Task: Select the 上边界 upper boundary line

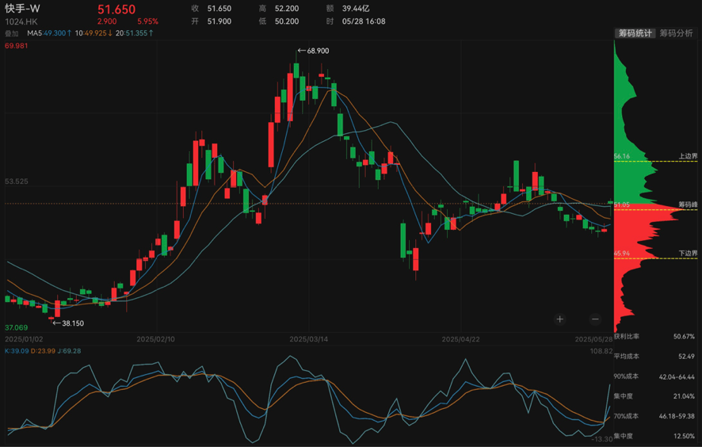Action: tap(688, 156)
